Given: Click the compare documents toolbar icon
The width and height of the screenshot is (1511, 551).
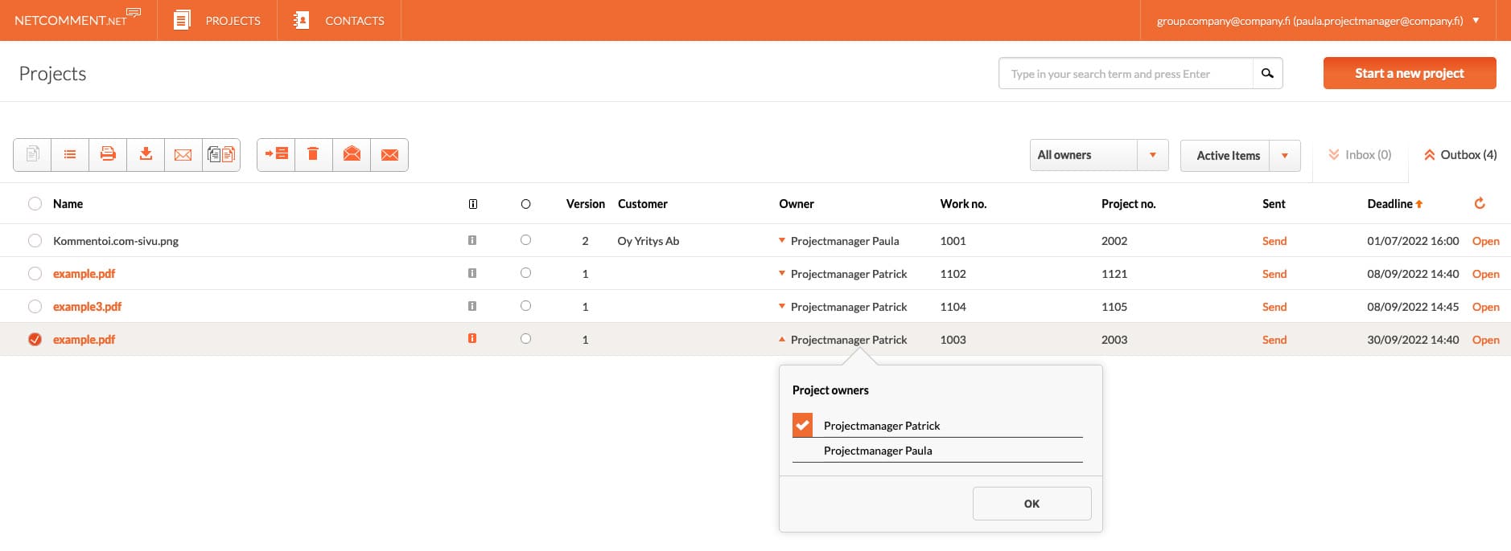Looking at the screenshot, I should coord(221,154).
